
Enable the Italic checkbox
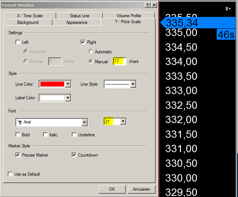pos(45,135)
